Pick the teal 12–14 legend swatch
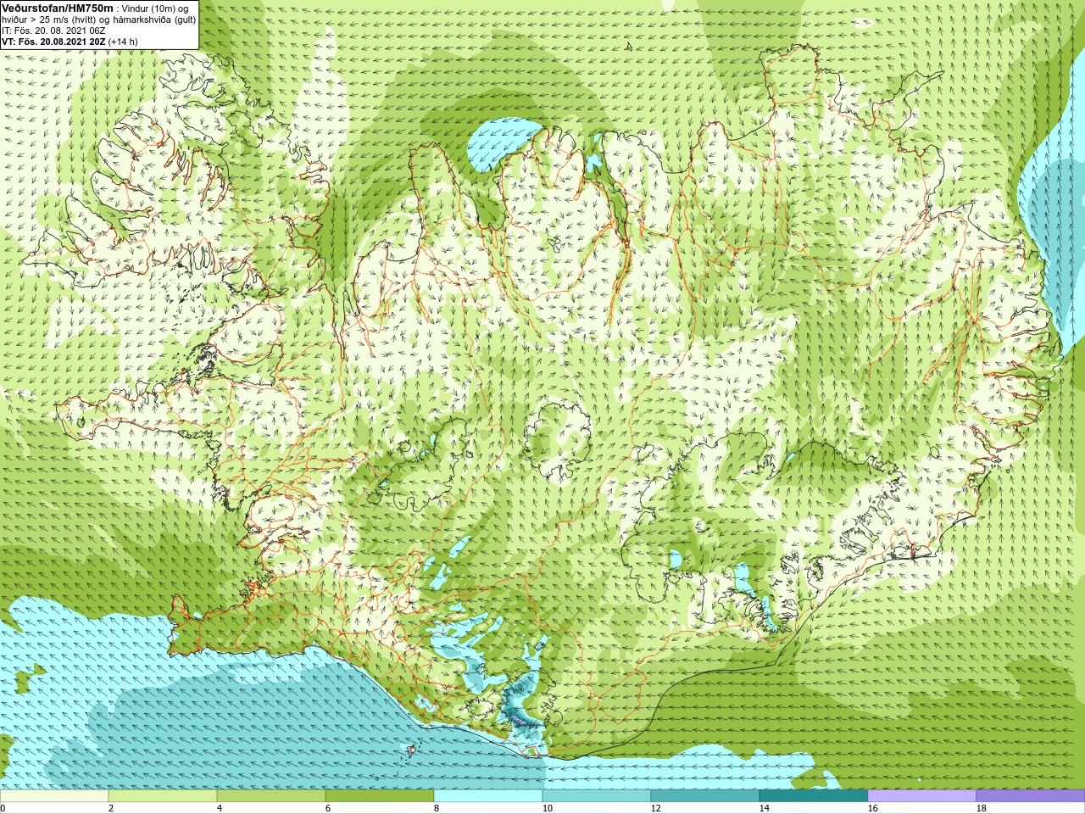Image resolution: width=1085 pixels, height=814 pixels. click(705, 796)
